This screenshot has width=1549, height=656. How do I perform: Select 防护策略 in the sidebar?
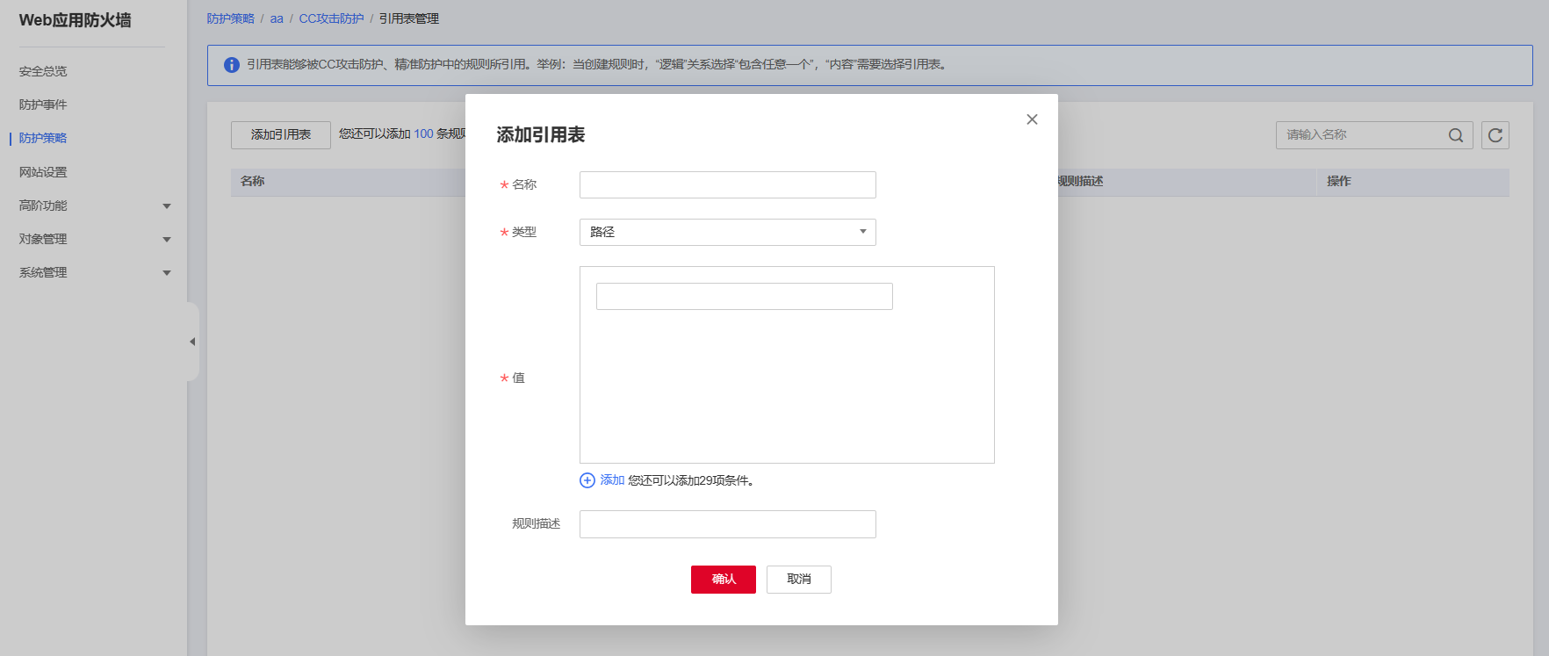(x=43, y=138)
